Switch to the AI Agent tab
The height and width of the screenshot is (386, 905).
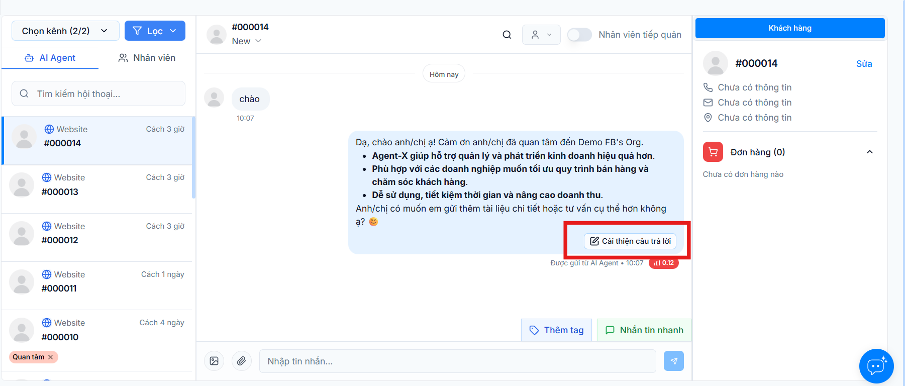click(50, 58)
